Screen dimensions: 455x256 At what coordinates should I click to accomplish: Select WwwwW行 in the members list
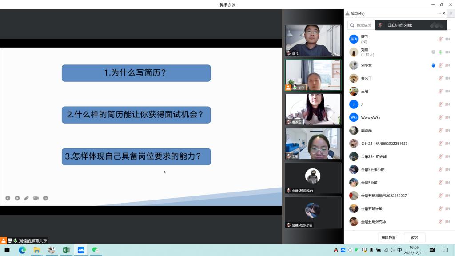point(399,117)
